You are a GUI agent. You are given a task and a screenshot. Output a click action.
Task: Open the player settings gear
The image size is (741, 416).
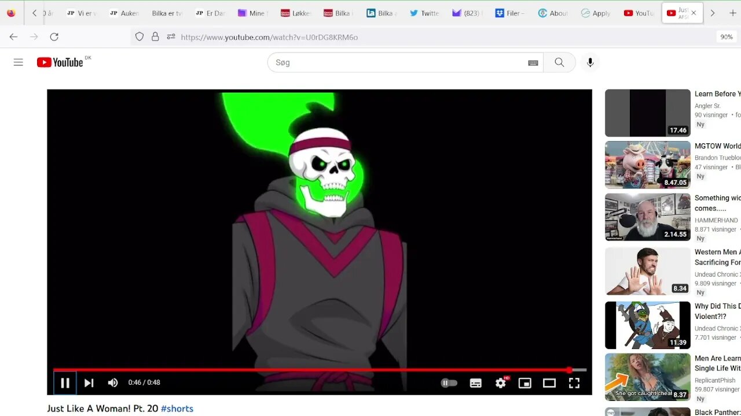click(x=501, y=382)
